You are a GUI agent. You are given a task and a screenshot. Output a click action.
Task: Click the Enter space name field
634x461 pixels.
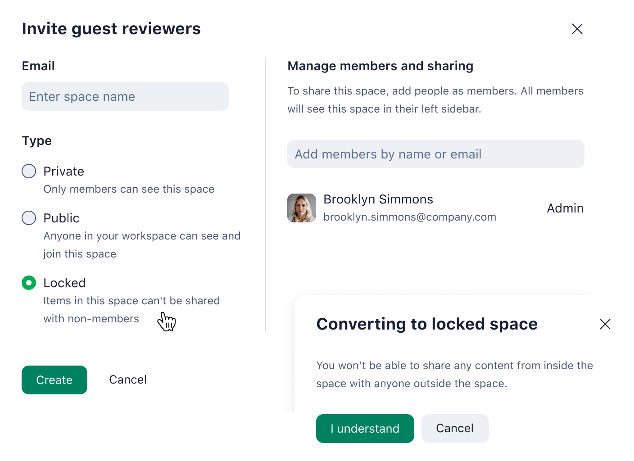pos(125,96)
